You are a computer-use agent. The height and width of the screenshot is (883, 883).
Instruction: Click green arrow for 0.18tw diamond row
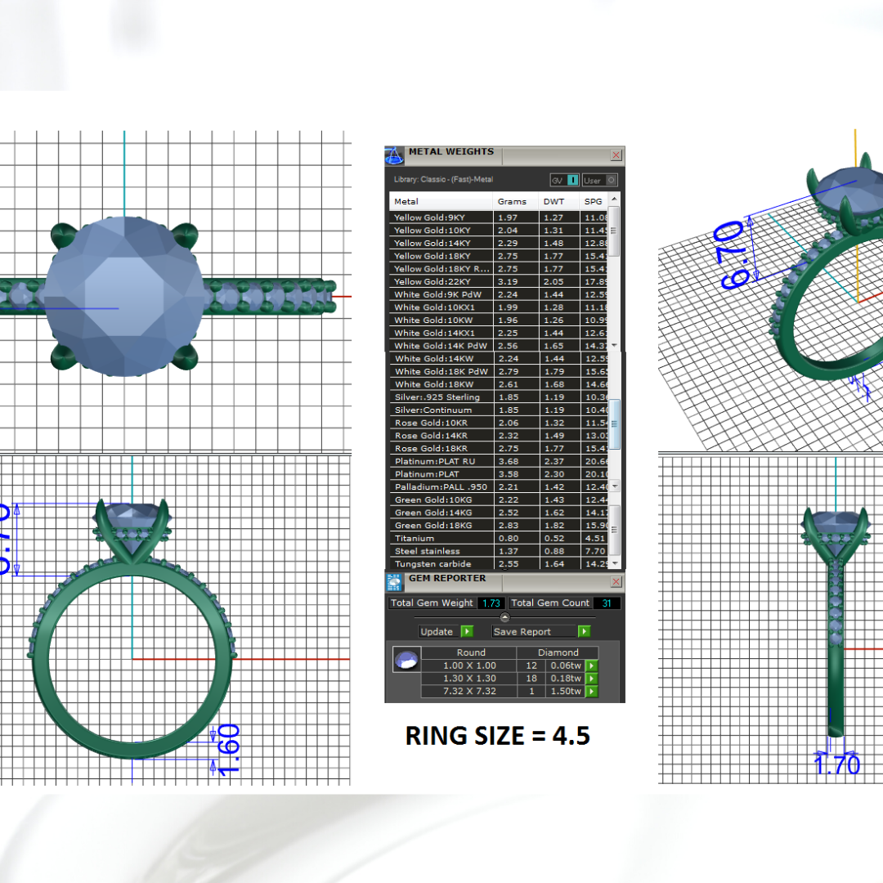point(591,679)
